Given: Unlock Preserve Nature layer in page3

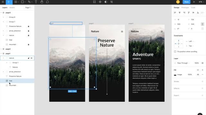Looking at the screenshot, I should pyautogui.click(x=29, y=26).
